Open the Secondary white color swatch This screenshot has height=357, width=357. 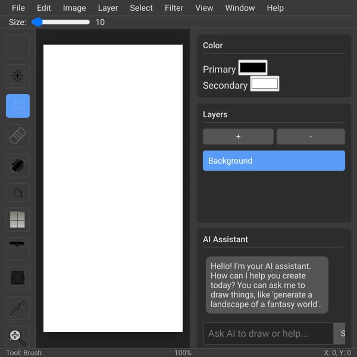click(x=265, y=83)
